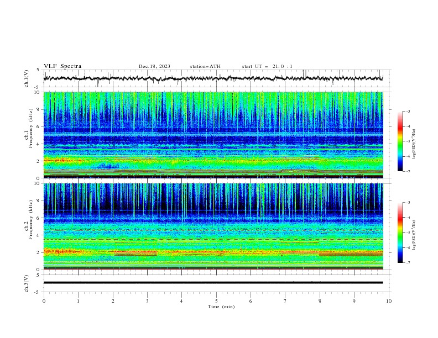
Task: Click the ch.1 spectrogram panel
Action: click(213, 135)
